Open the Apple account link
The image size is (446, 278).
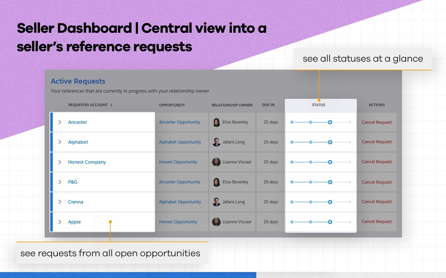pos(74,222)
